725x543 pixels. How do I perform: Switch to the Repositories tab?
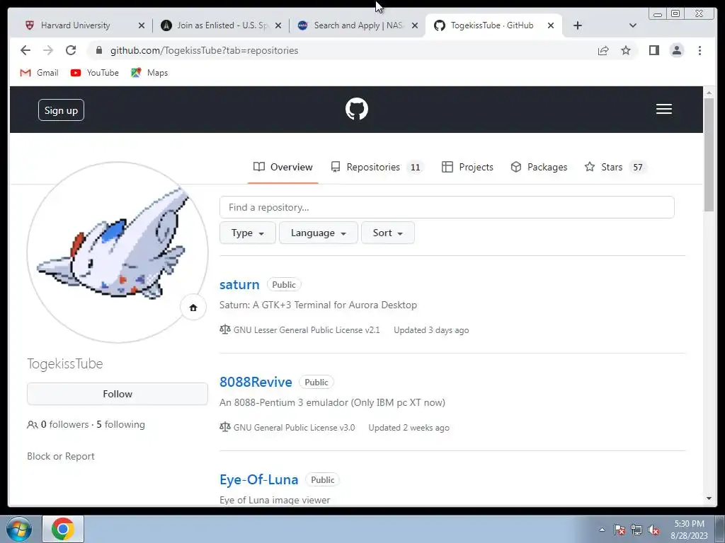click(x=377, y=167)
